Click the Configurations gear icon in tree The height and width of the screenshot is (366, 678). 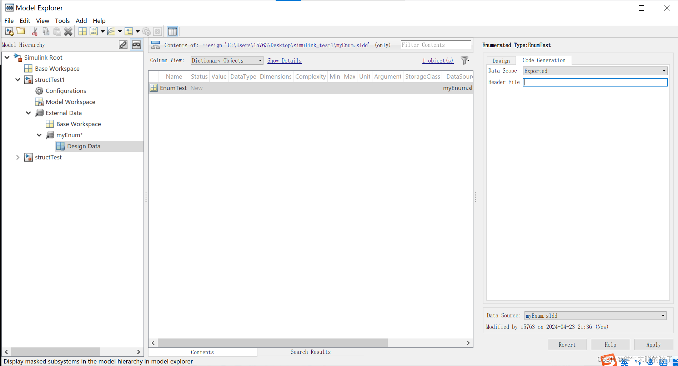tap(39, 91)
